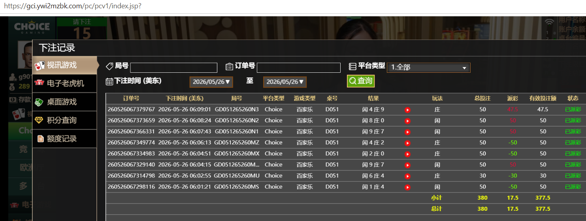Focus the 局号 input field
586x221 pixels.
(174, 68)
